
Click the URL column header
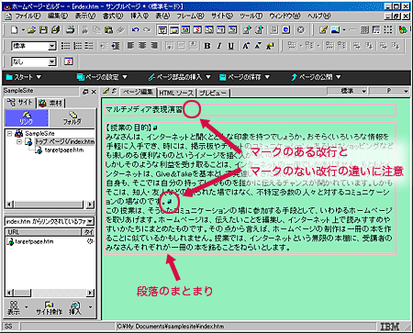[43, 232]
